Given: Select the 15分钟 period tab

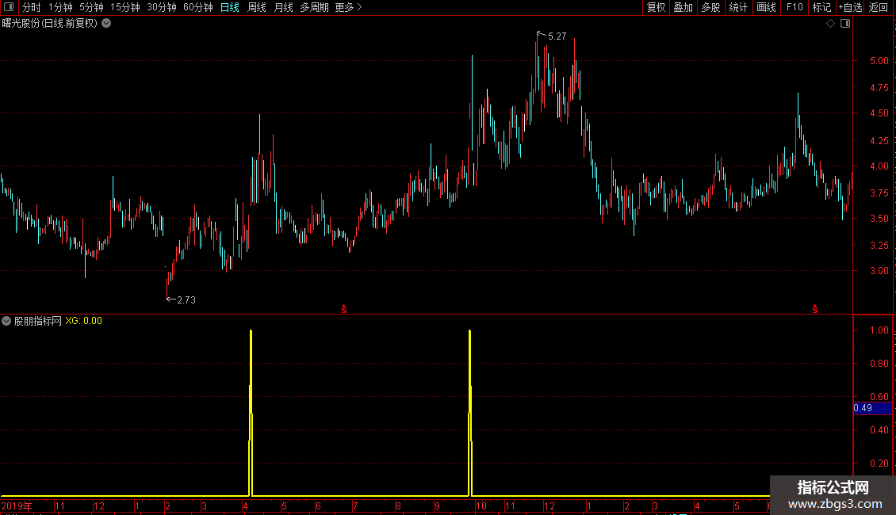Looking at the screenshot, I should pos(125,7).
